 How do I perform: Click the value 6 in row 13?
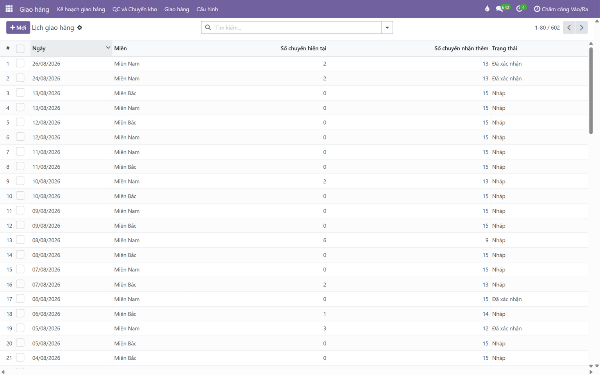click(325, 240)
